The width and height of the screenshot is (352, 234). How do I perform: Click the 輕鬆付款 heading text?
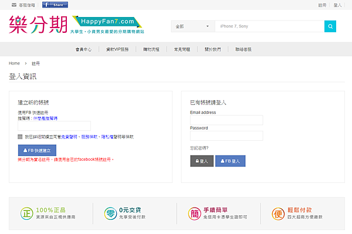[299, 210]
